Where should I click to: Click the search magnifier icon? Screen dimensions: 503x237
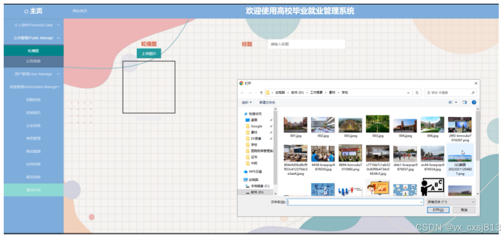[473, 93]
